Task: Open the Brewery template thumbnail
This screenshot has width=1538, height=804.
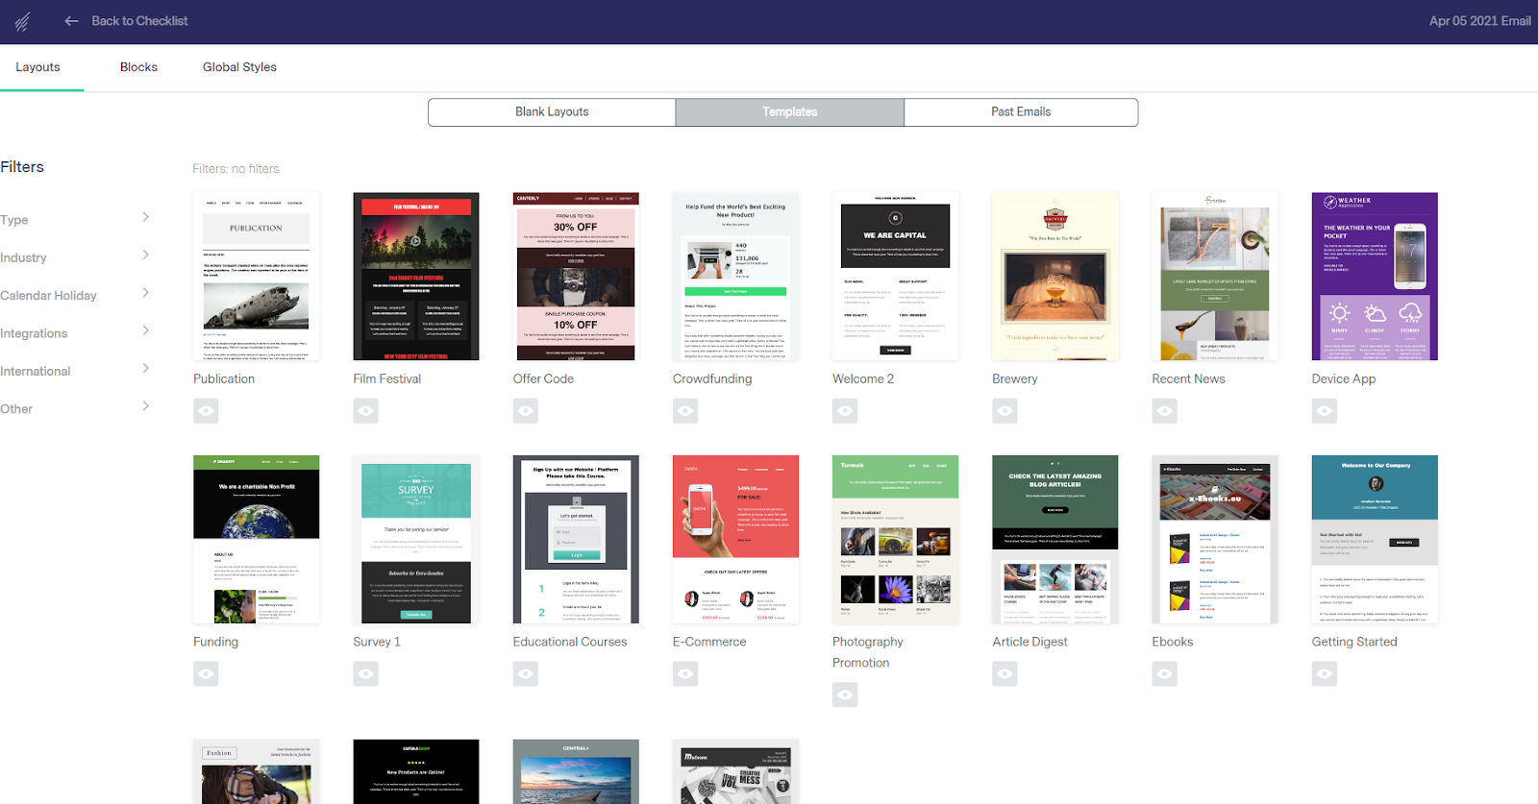Action: [x=1055, y=277]
